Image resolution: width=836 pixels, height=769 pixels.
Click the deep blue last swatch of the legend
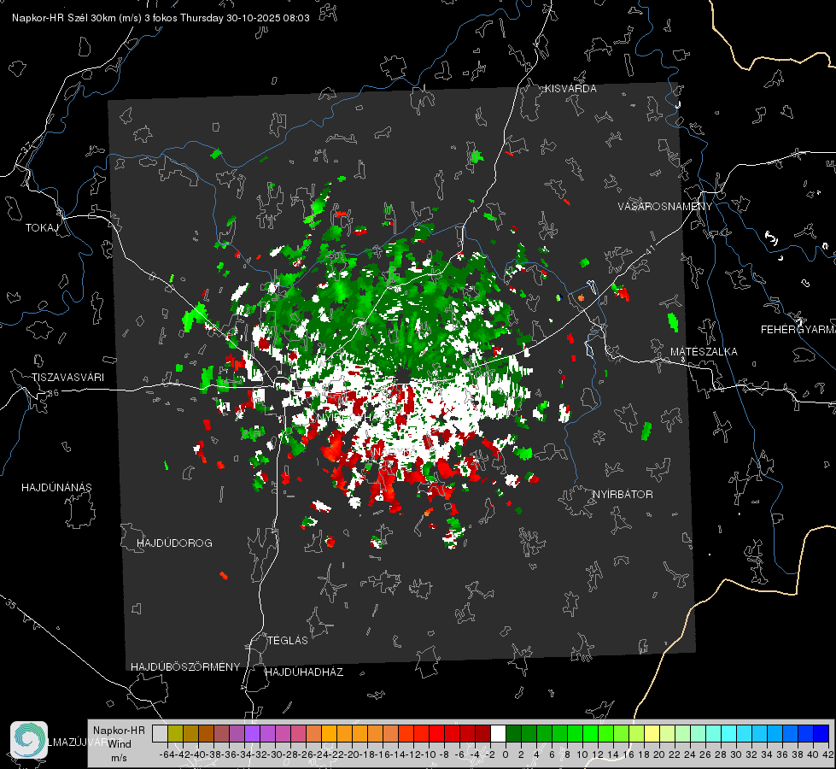click(821, 733)
